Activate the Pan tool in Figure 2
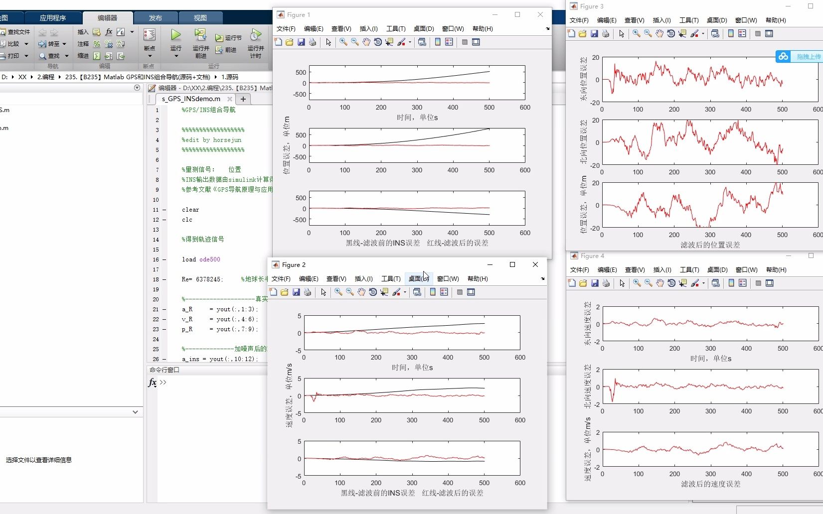The width and height of the screenshot is (823, 514). pos(361,292)
